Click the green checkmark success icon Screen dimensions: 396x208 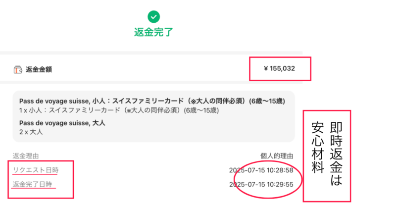[x=154, y=17]
